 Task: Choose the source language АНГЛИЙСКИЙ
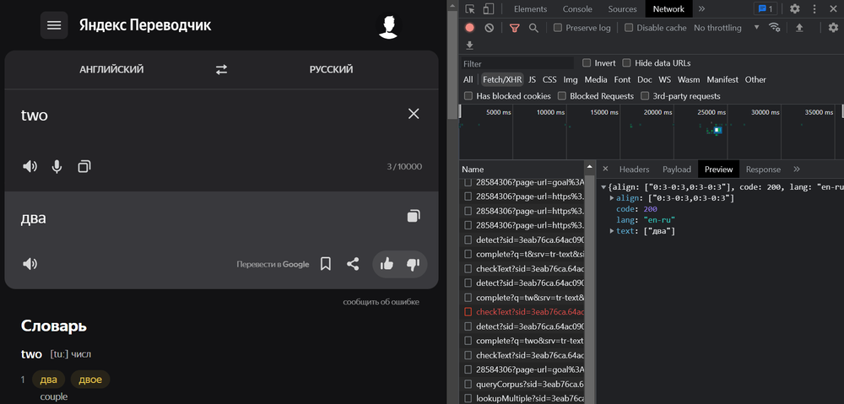(x=111, y=69)
